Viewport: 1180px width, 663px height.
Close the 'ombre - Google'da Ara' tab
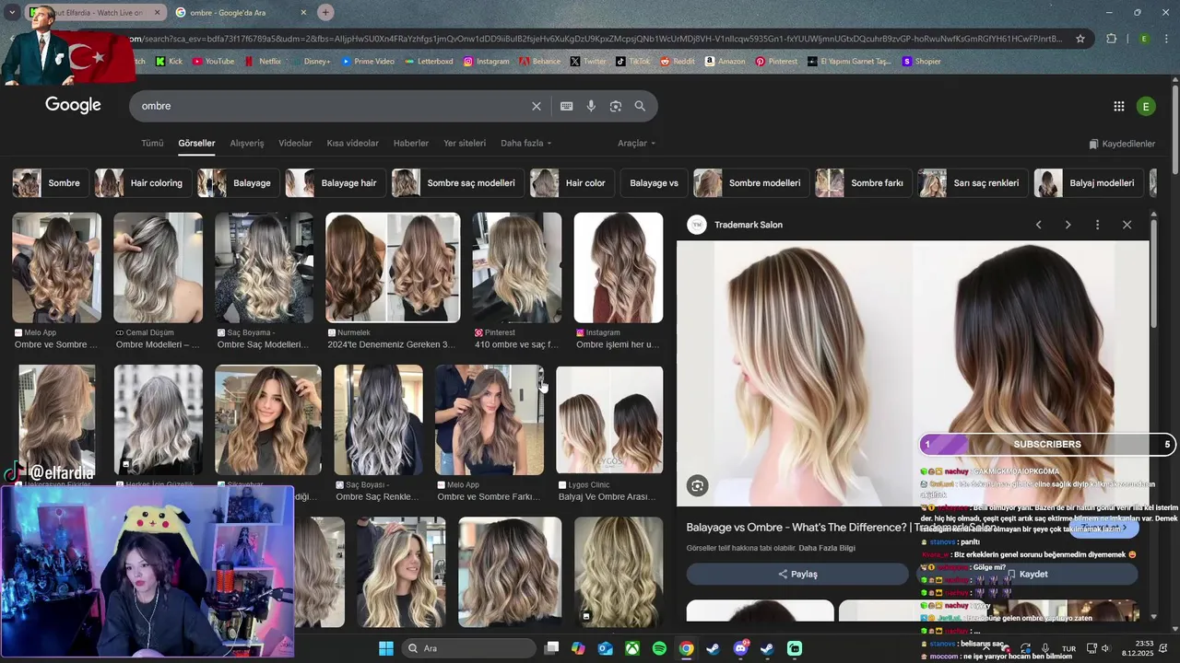pos(303,12)
